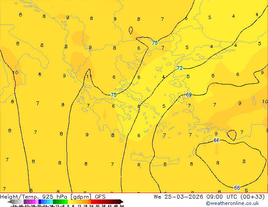Click the '(00+33)' forecast offset text

[x=253, y=197]
